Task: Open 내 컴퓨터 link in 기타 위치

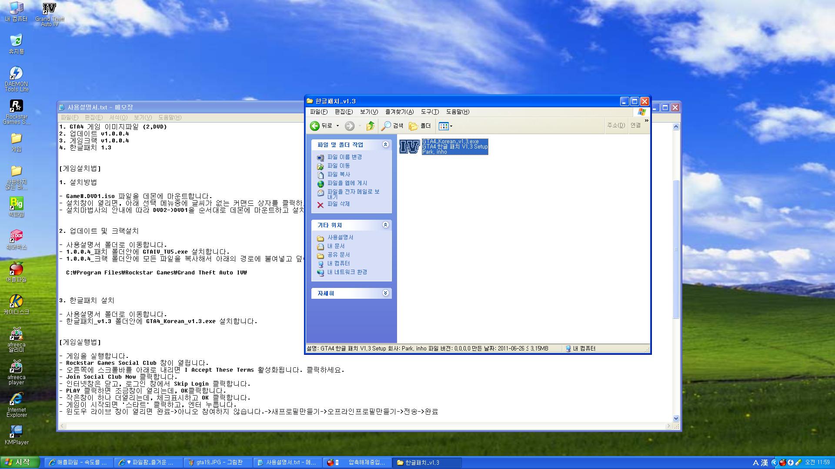Action: [338, 263]
